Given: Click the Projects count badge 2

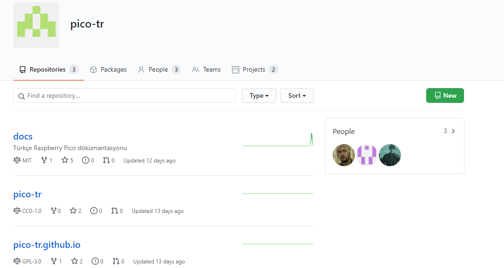Looking at the screenshot, I should [273, 70].
